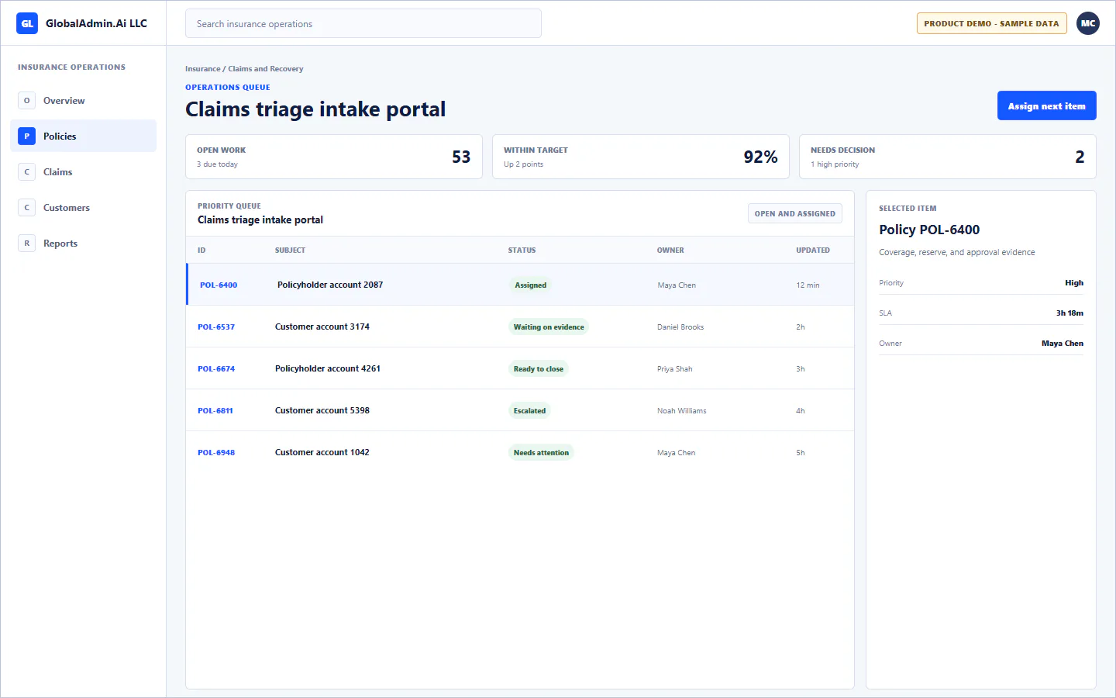
Task: Click the Escalated status badge
Action: pos(529,411)
